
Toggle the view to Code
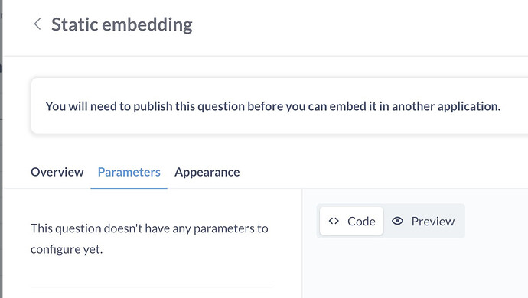351,221
